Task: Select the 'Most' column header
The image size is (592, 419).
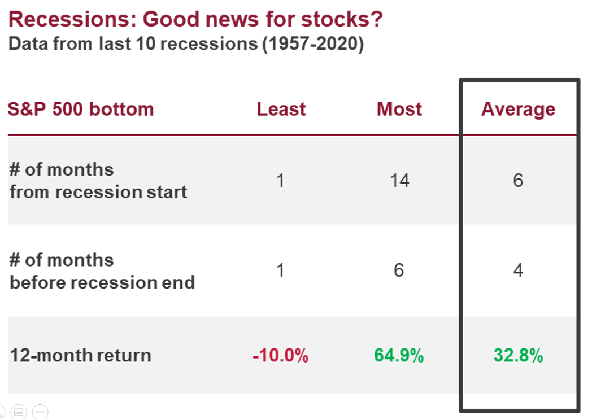Action: point(399,109)
